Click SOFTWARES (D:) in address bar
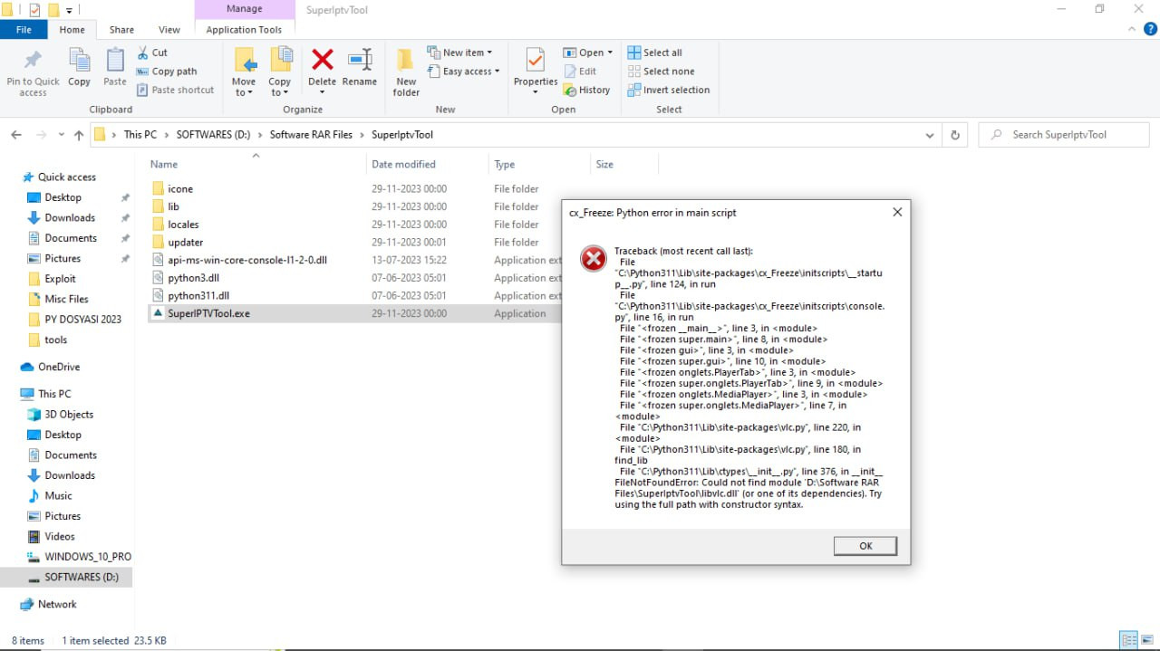Image resolution: width=1160 pixels, height=651 pixels. 213,135
